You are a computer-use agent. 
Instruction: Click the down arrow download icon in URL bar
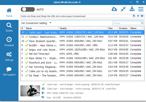coord(138,16)
